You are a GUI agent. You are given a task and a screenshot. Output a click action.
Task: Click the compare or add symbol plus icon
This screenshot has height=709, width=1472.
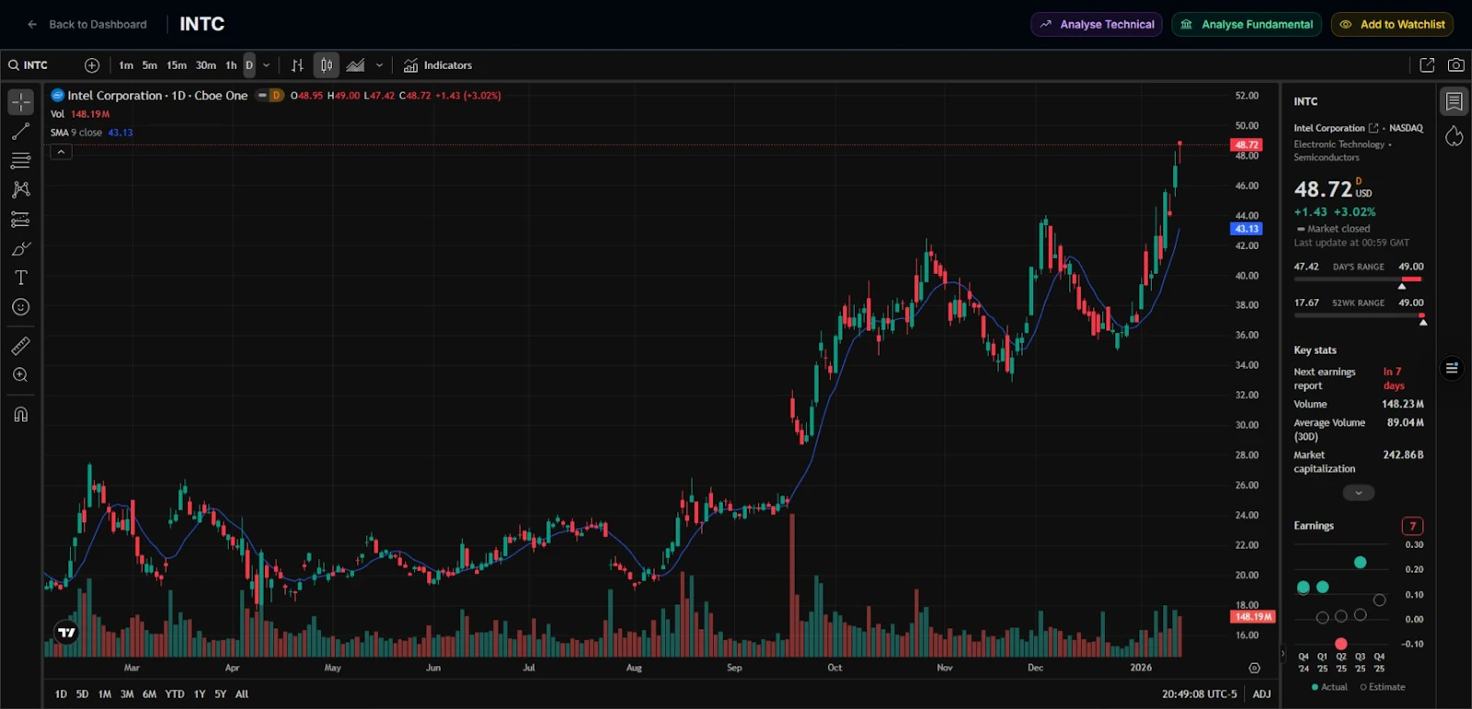click(92, 65)
